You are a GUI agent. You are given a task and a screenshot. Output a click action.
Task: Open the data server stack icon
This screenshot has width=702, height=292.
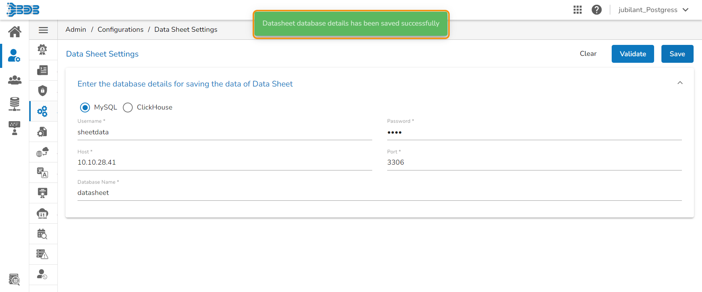[15, 104]
